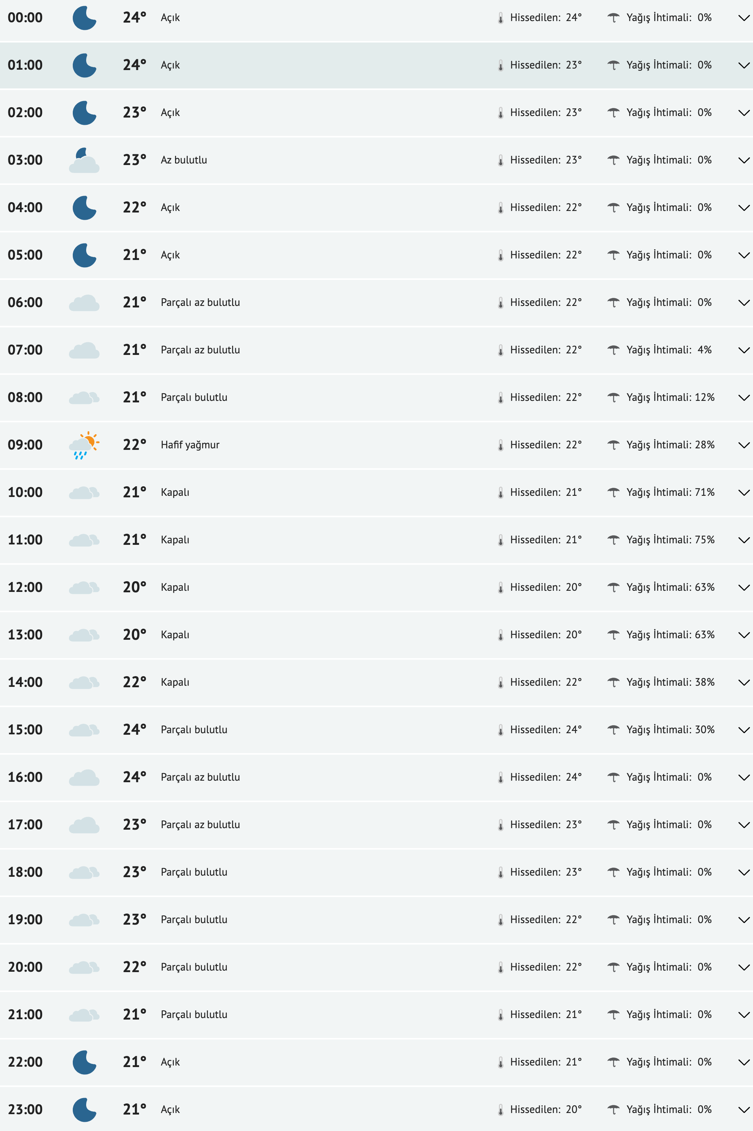This screenshot has width=753, height=1131.
Task: Click the umbrella icon in the 10:00 row
Action: [613, 492]
